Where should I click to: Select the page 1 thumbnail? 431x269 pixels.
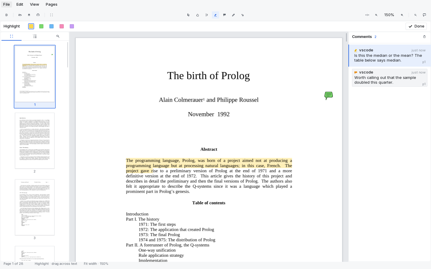point(35,77)
